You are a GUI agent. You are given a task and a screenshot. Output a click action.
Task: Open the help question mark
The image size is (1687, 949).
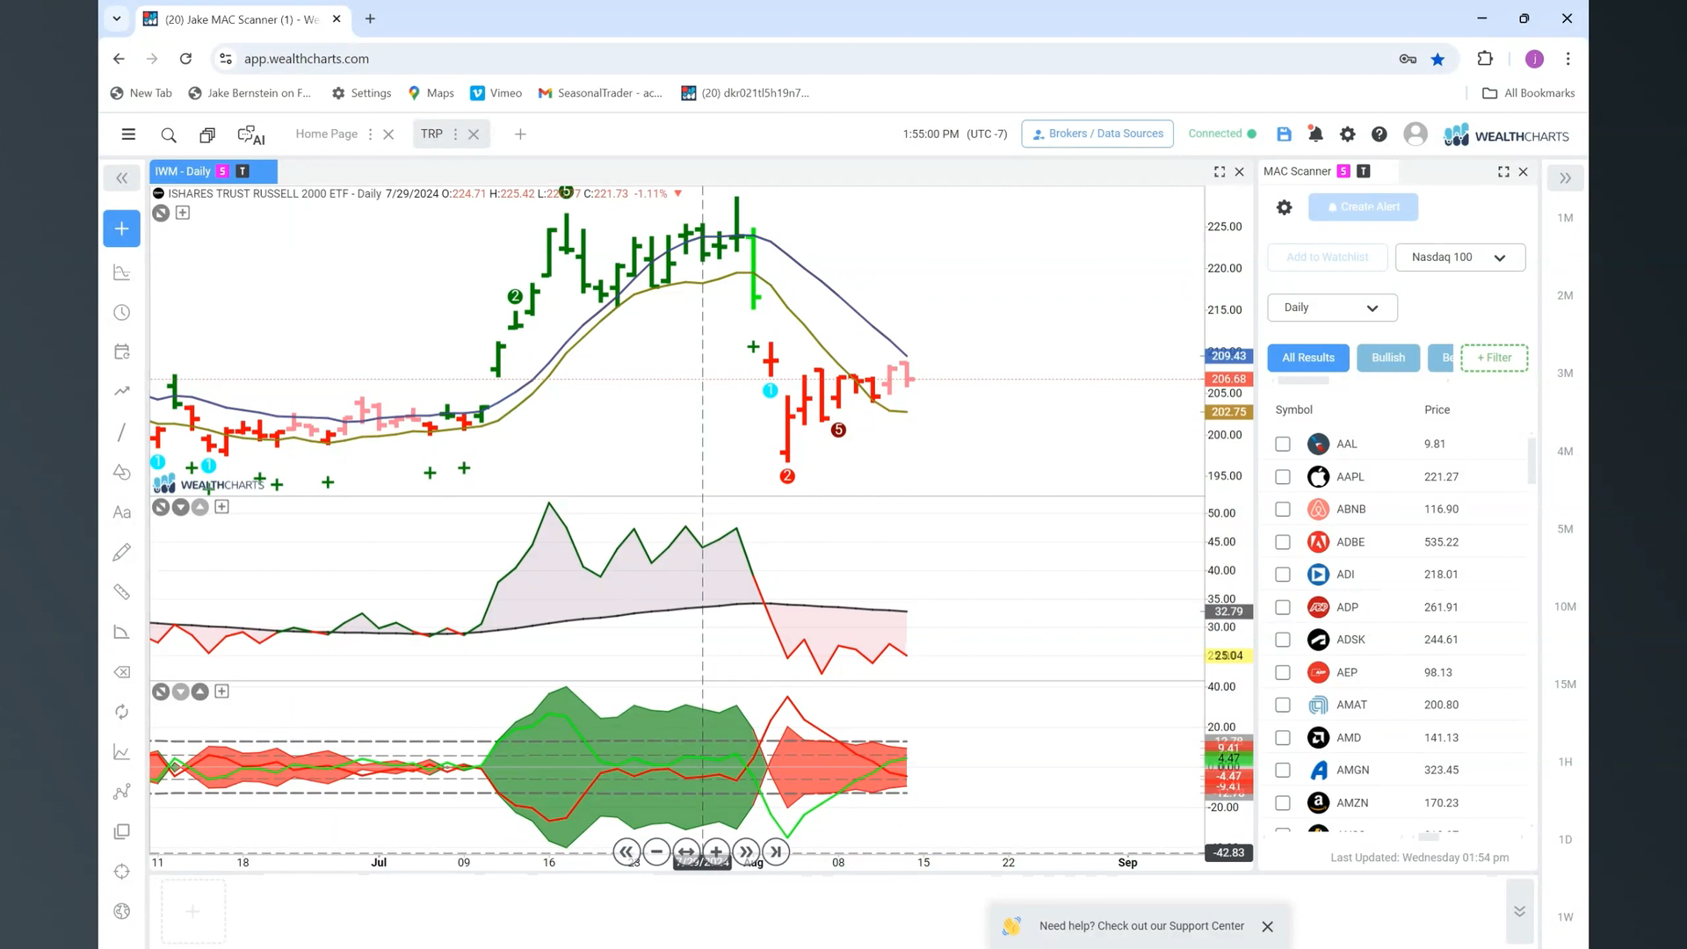click(x=1379, y=134)
